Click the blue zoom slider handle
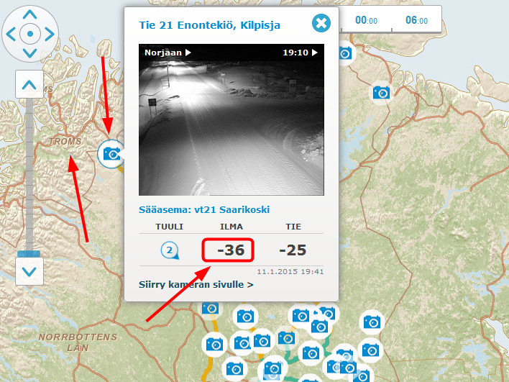 click(x=29, y=254)
